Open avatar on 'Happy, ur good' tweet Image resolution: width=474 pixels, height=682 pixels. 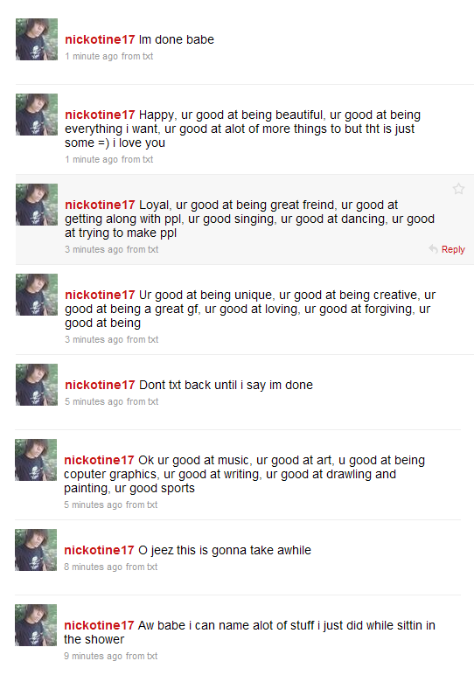tap(37, 115)
